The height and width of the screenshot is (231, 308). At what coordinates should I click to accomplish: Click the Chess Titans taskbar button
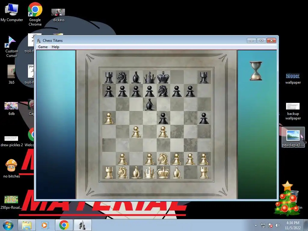pyautogui.click(x=82, y=225)
